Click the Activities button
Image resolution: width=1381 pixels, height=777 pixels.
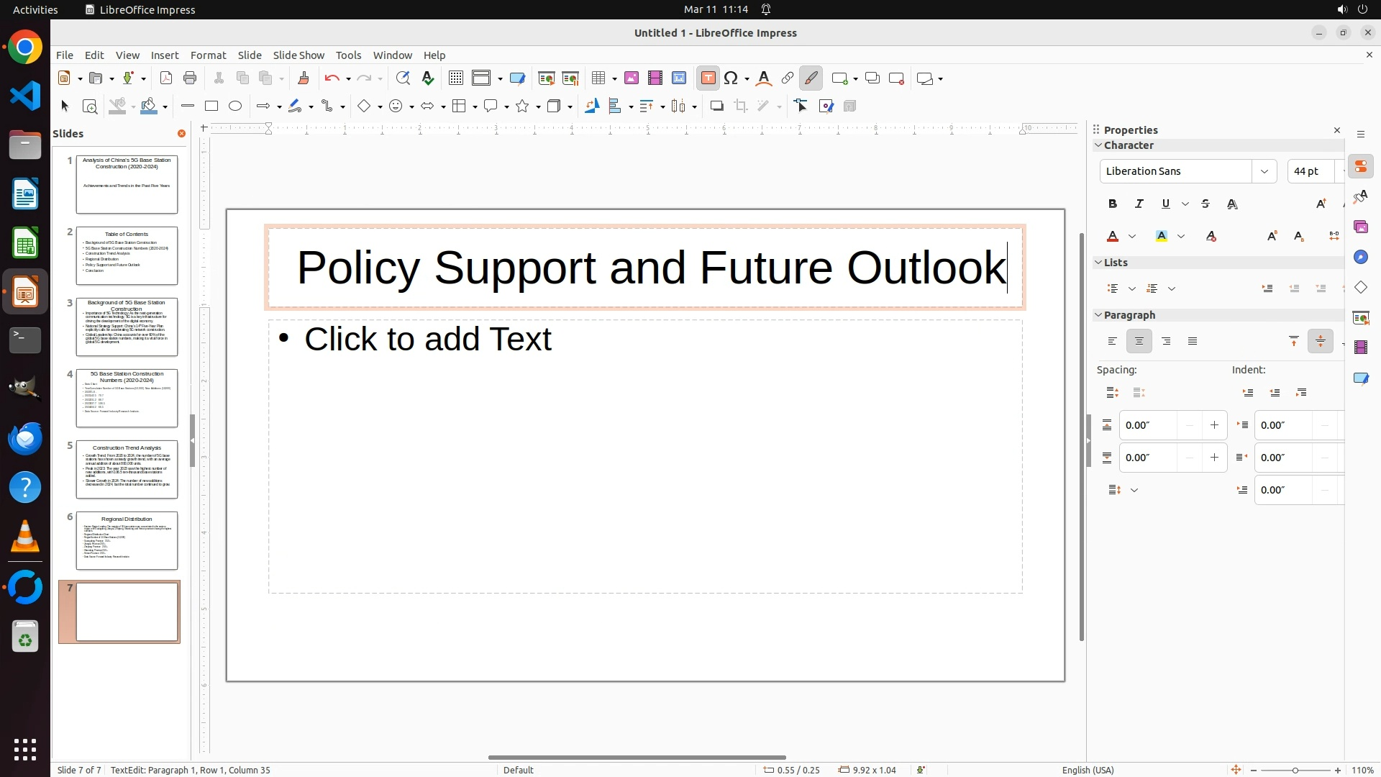35,9
